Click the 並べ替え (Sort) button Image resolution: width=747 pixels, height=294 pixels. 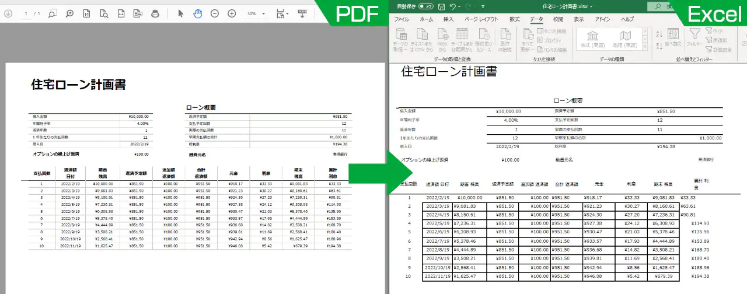click(672, 38)
